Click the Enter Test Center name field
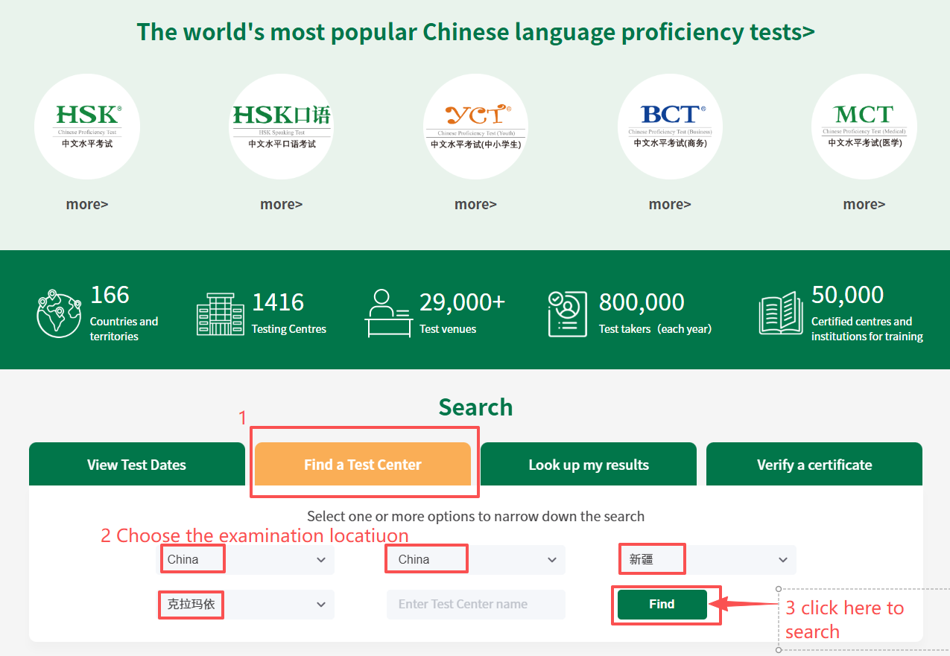The height and width of the screenshot is (656, 950). tap(475, 605)
